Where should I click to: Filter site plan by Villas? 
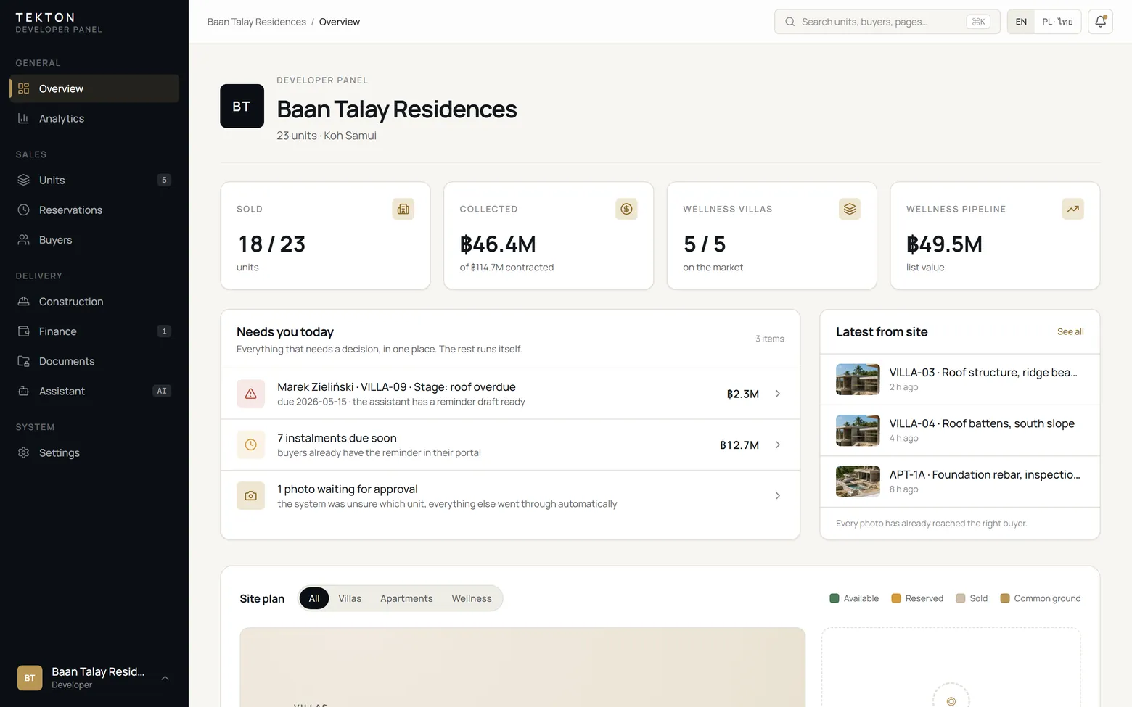350,598
